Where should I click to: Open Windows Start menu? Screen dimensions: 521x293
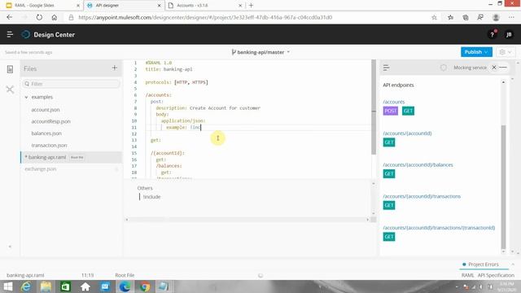(x=7, y=286)
